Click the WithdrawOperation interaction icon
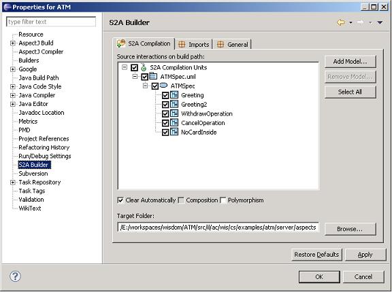 tap(174, 113)
